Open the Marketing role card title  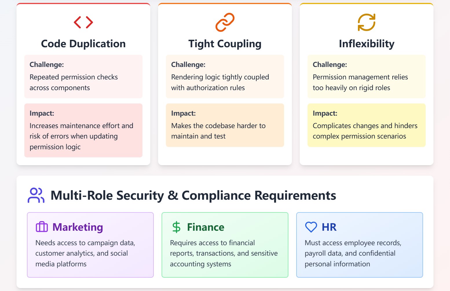point(78,227)
